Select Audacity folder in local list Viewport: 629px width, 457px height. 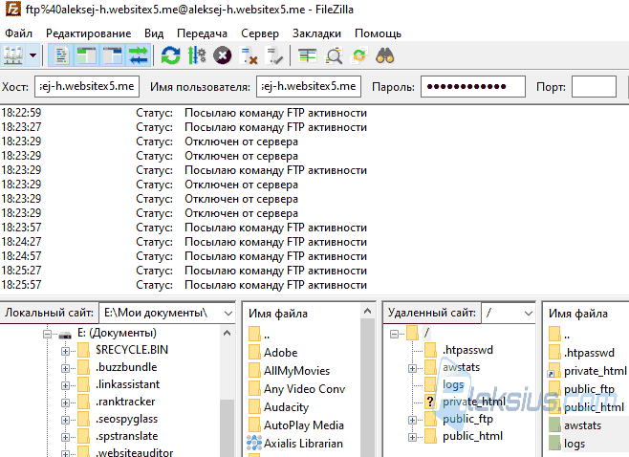287,407
